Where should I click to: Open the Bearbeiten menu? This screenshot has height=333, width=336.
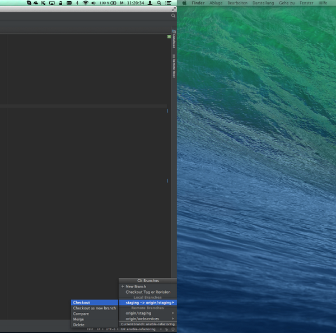(x=237, y=3)
